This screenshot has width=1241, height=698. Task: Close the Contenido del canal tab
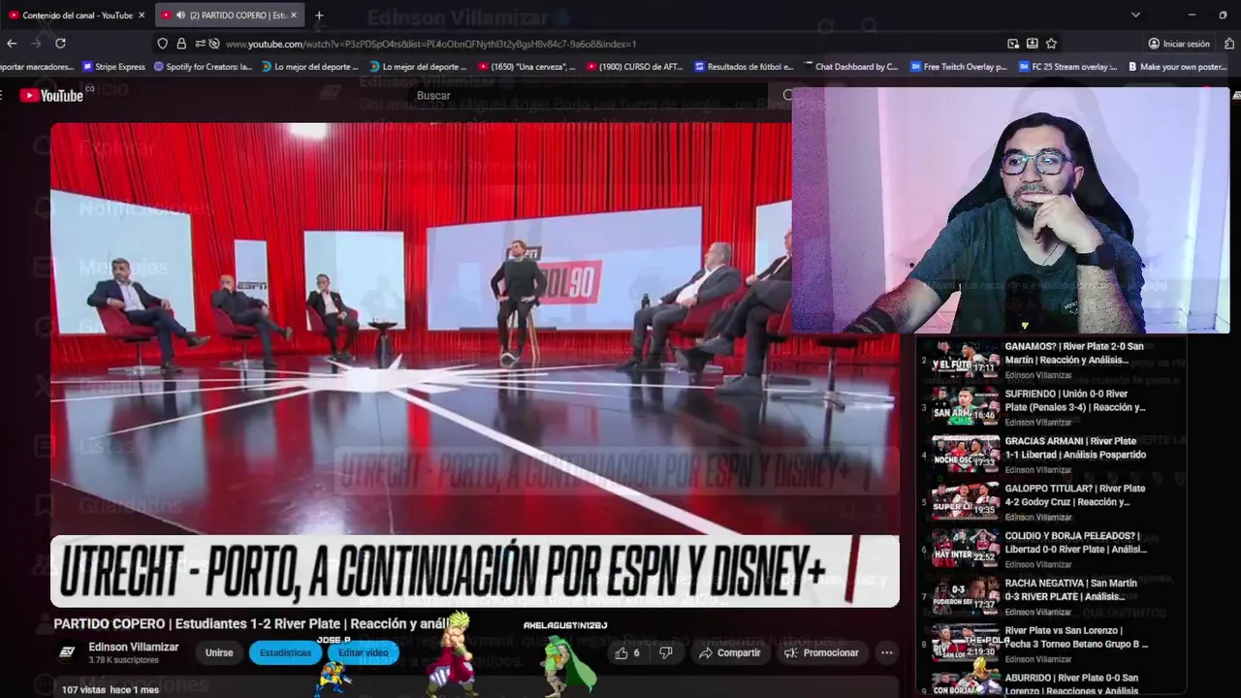tap(142, 15)
